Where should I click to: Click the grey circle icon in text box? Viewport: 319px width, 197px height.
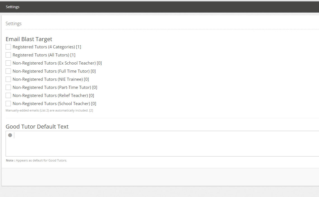[10, 135]
